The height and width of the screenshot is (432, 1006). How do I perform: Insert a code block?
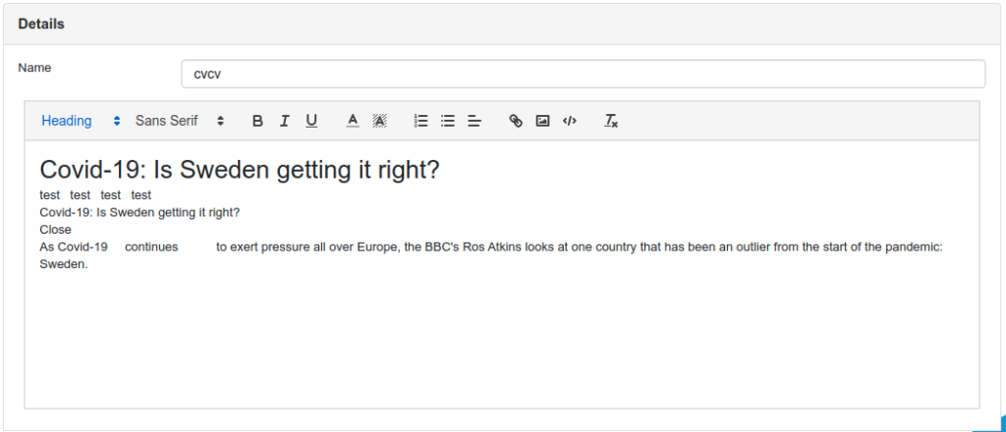pyautogui.click(x=570, y=121)
